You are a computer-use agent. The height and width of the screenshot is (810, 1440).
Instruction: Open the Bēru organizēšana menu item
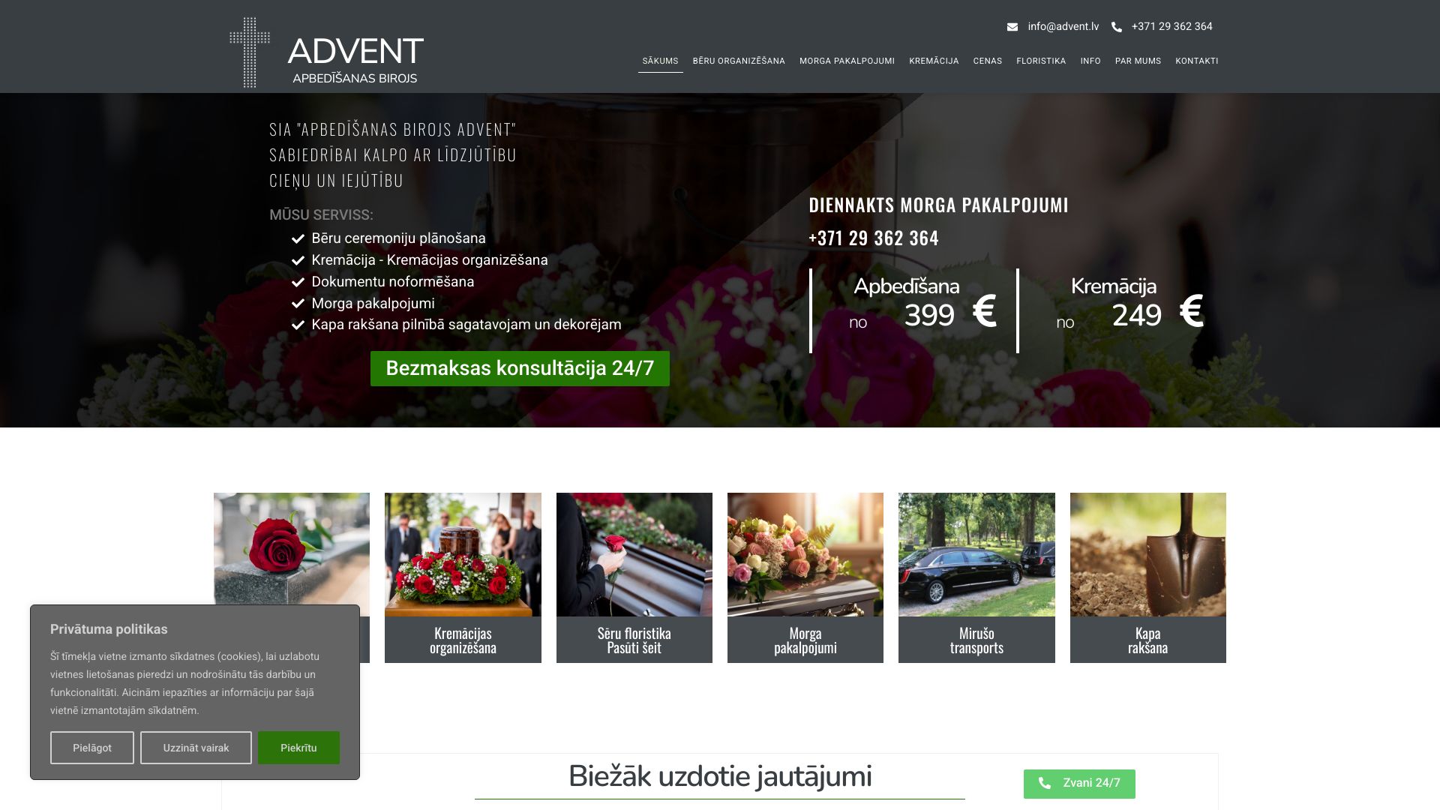(738, 61)
